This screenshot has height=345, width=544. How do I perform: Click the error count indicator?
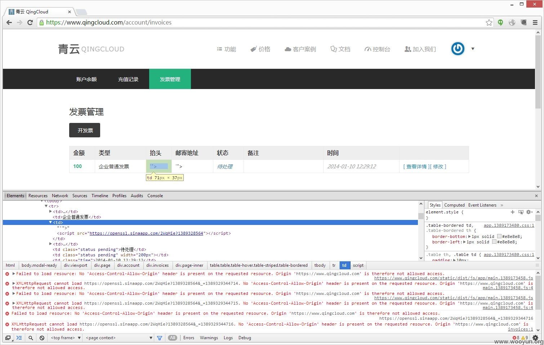pyautogui.click(x=516, y=338)
